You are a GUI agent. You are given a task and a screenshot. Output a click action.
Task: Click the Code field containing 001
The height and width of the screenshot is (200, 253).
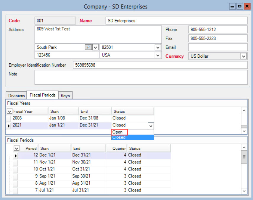point(55,21)
